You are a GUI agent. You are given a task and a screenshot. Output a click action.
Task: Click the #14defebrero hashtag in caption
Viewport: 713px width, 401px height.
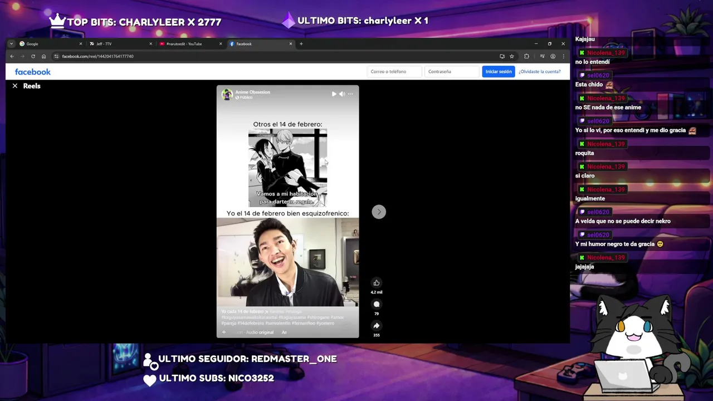point(251,323)
